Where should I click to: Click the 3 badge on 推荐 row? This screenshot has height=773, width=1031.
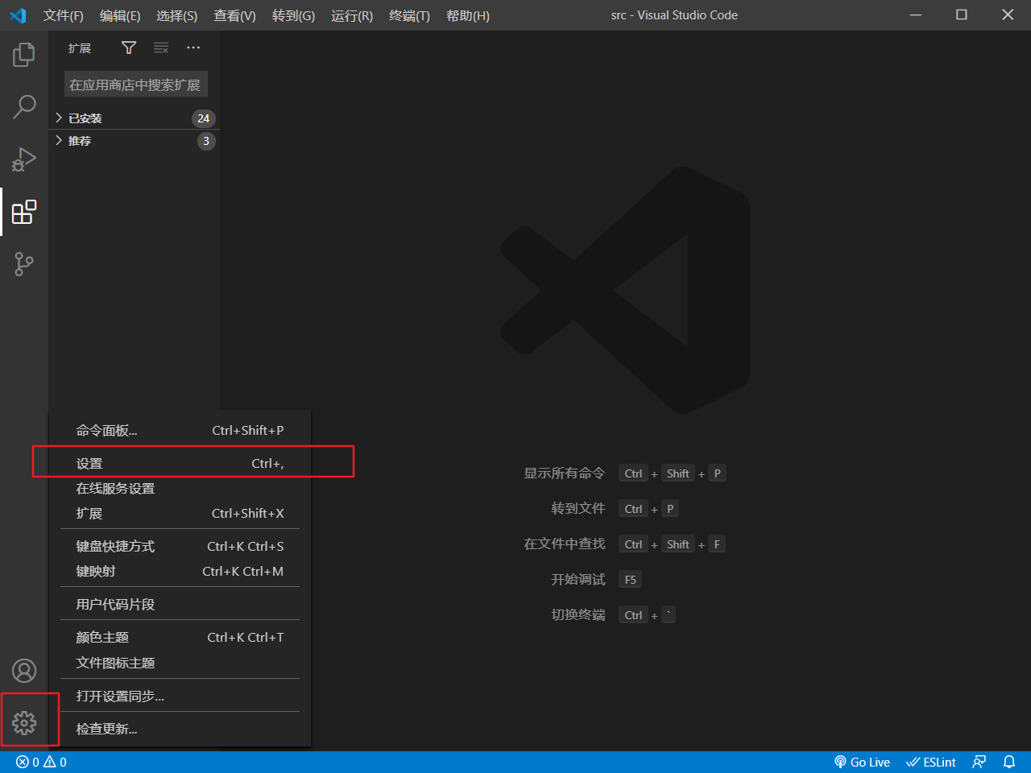206,141
